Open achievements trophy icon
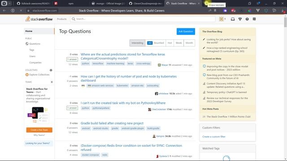287x161 pixels. pyautogui.click(x=240, y=19)
